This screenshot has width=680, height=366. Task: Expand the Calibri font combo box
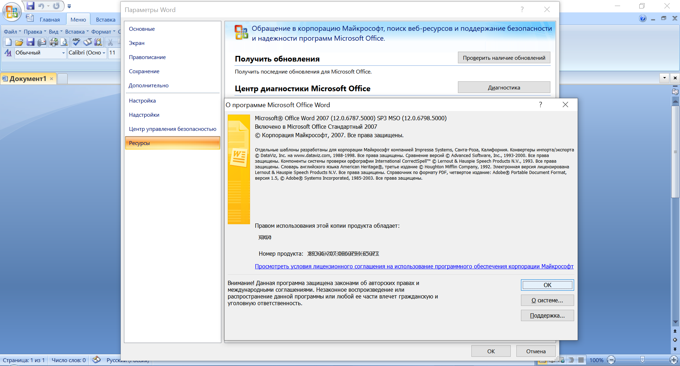[x=104, y=53]
